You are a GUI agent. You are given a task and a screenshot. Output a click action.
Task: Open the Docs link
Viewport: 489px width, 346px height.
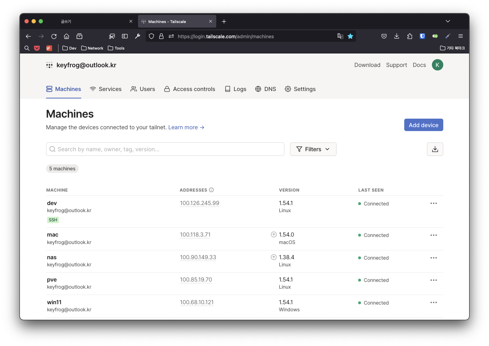coord(419,65)
